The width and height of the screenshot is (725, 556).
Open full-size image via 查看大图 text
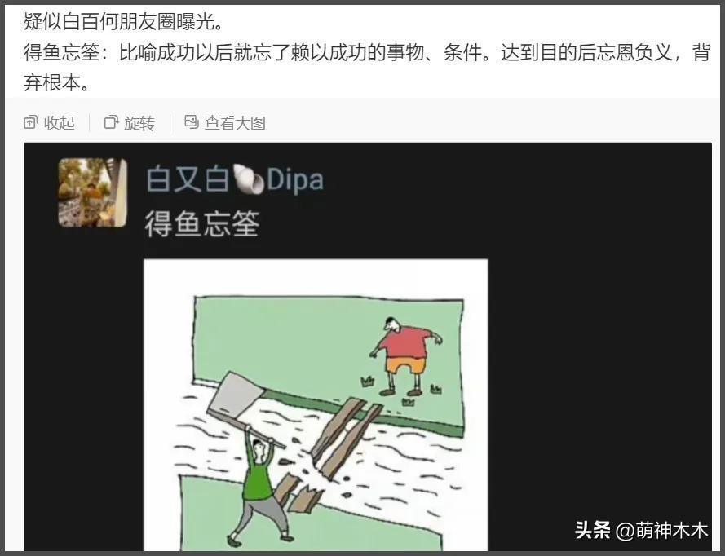pos(236,123)
